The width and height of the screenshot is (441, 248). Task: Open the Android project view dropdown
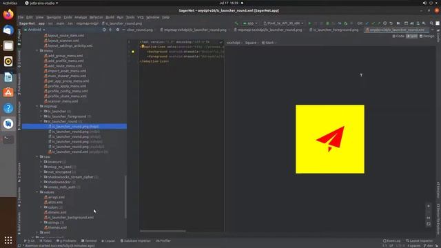pos(34,30)
